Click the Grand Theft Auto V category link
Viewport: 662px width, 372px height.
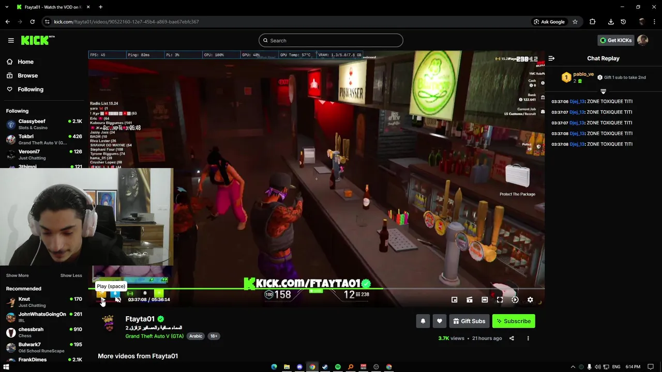[155, 336]
